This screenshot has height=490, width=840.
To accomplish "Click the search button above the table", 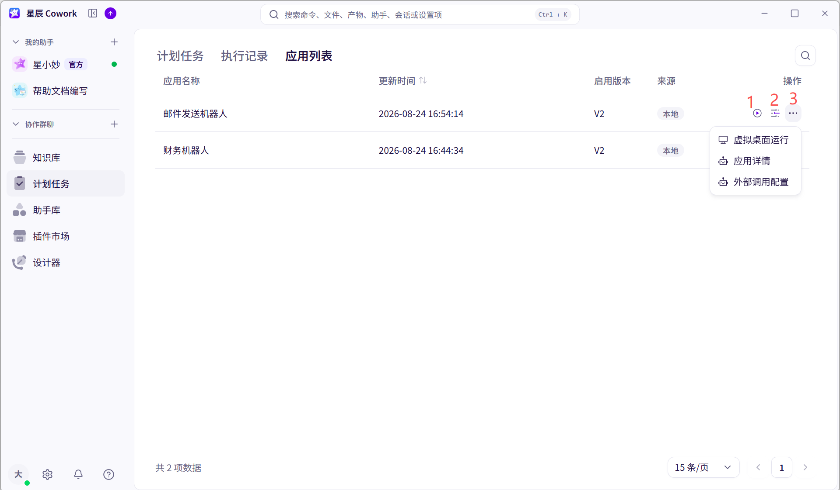I will [x=805, y=55].
